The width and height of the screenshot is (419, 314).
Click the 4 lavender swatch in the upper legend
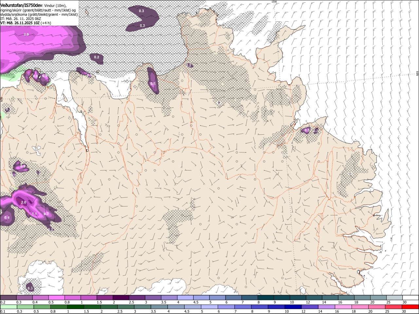pos(185,297)
